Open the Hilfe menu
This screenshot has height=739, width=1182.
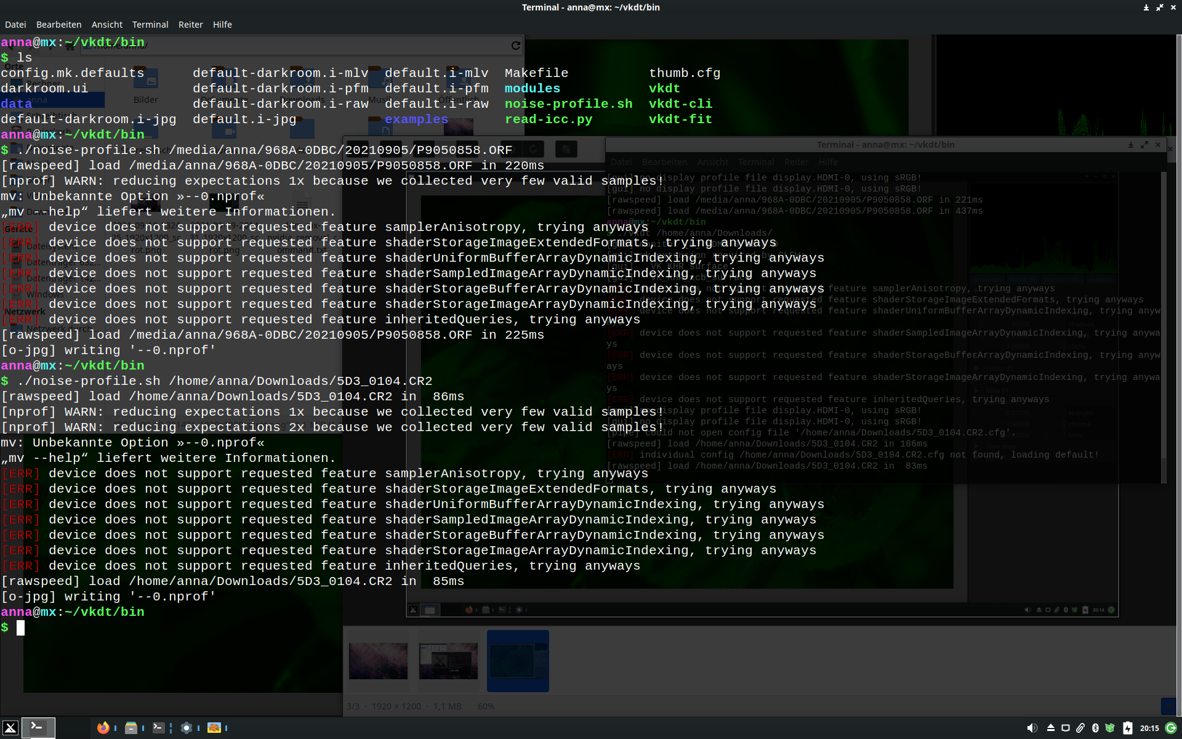pos(222,25)
